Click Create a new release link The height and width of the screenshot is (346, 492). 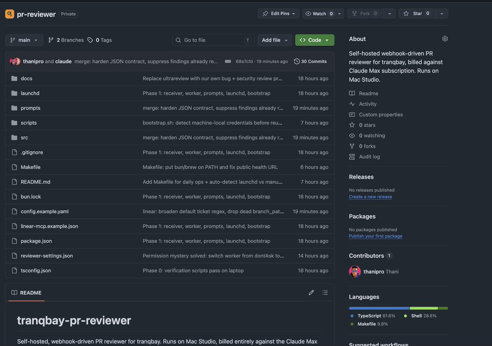pyautogui.click(x=370, y=197)
